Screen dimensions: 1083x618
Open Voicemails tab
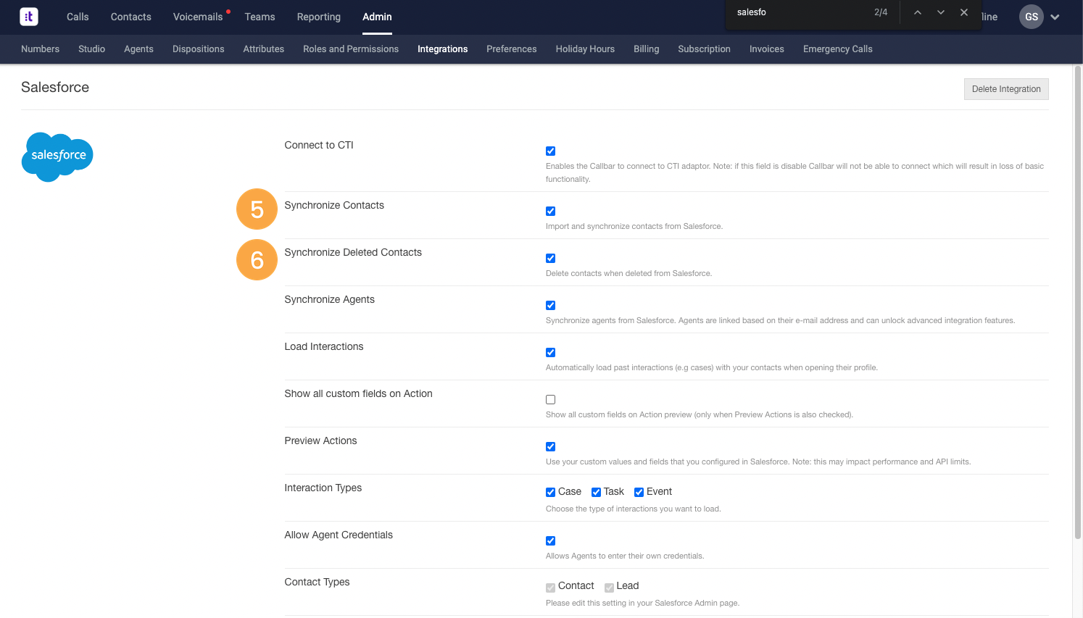(x=198, y=17)
